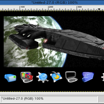Click the partially visible gear icon at right edge
This screenshot has height=104, width=104.
(x=102, y=77)
